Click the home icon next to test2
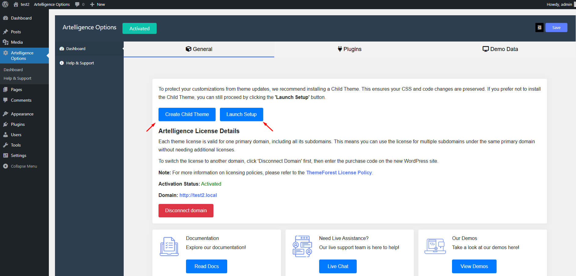The image size is (576, 276). pos(16,4)
